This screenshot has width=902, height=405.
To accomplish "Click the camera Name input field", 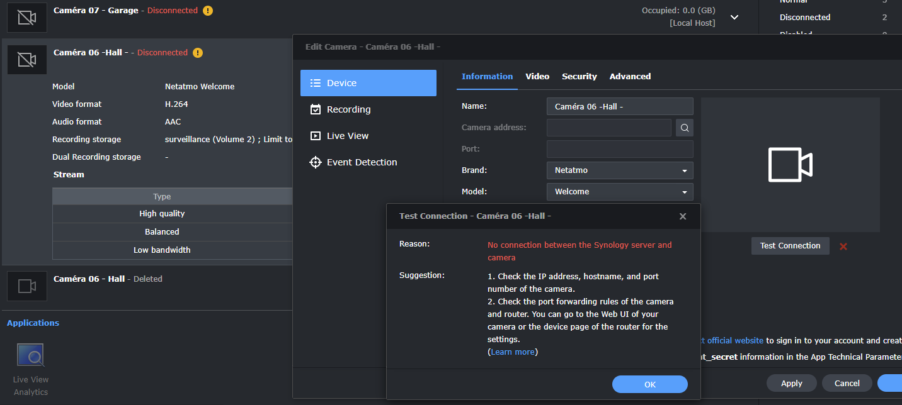I will [620, 107].
